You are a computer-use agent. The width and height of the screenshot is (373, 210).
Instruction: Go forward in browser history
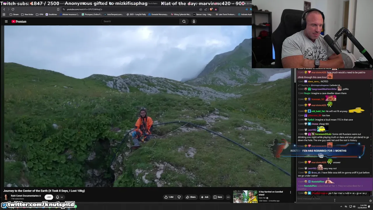pos(8,9)
